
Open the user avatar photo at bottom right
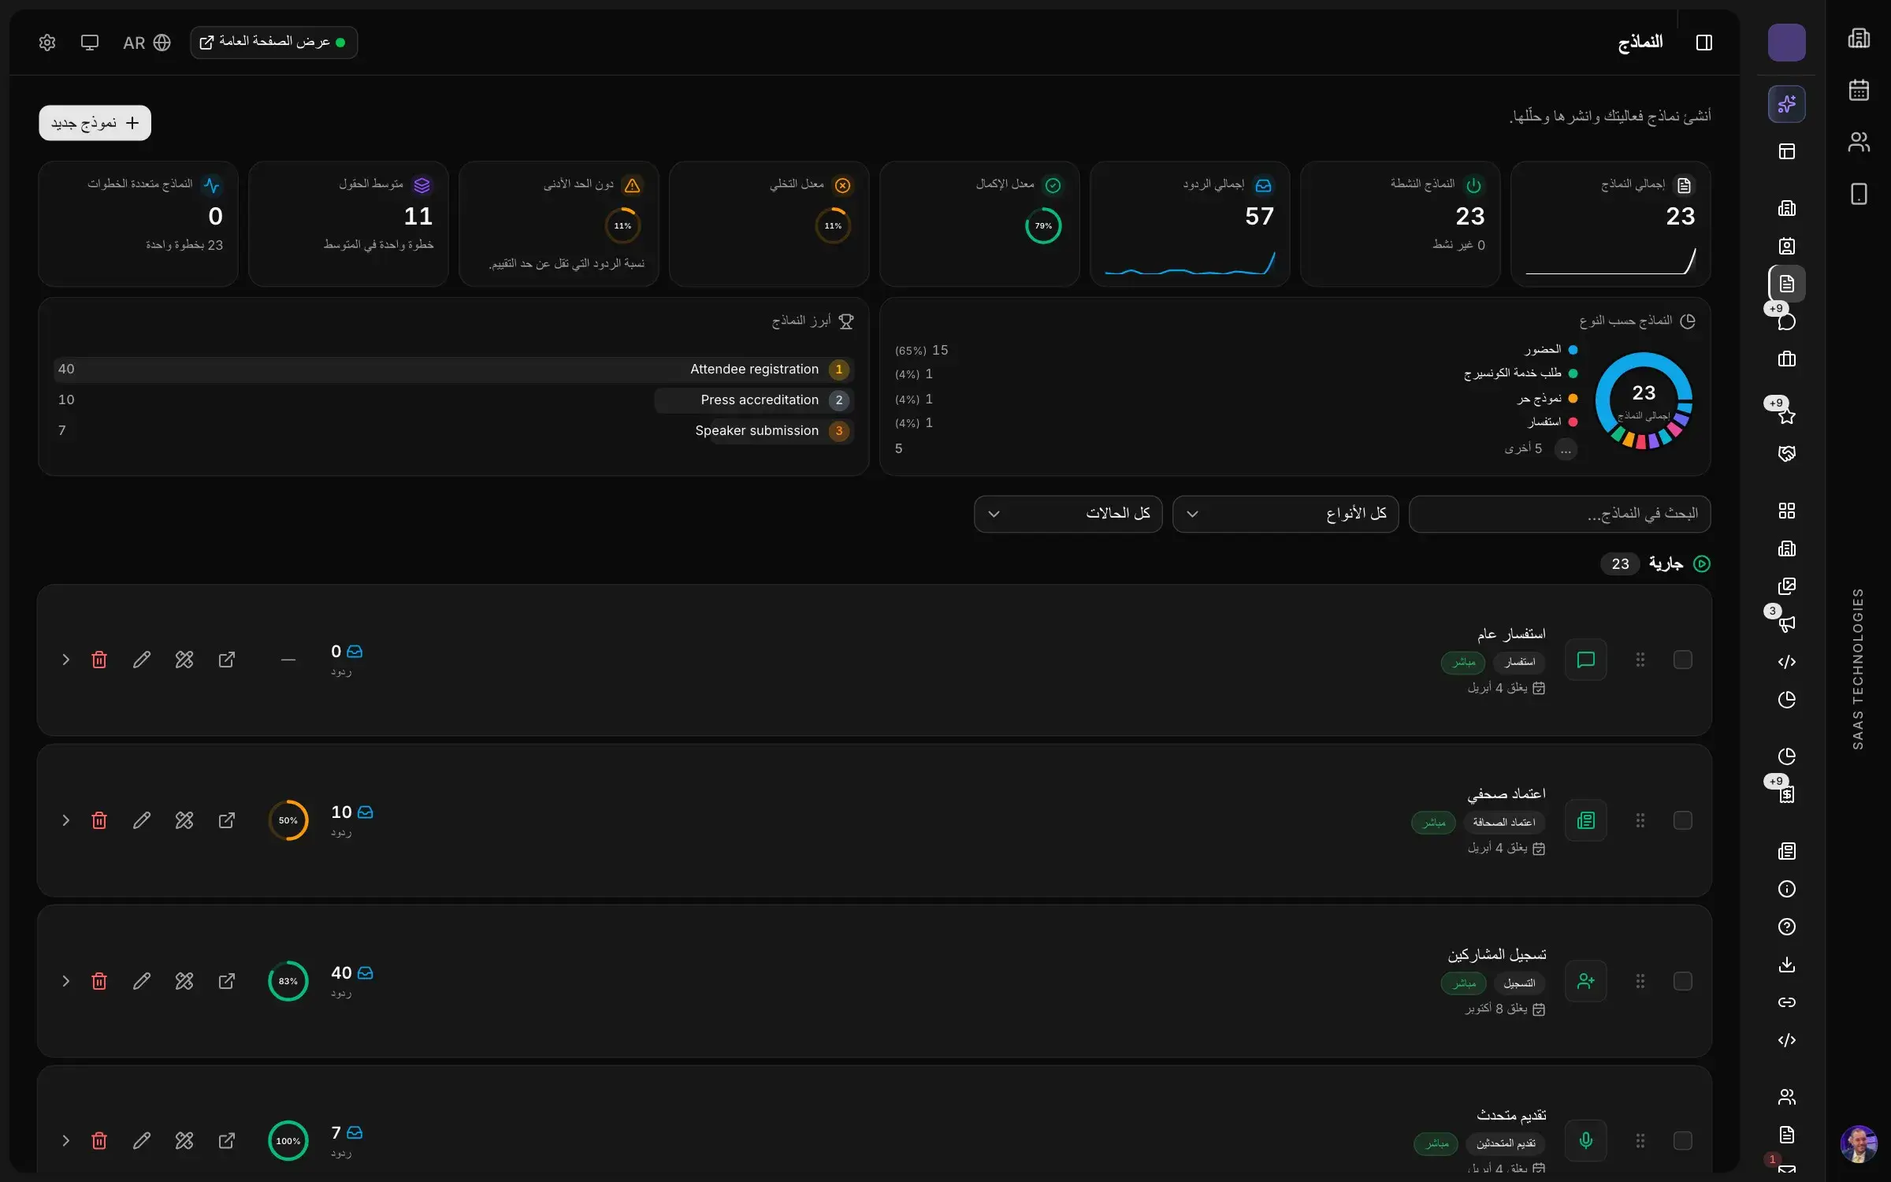(x=1859, y=1143)
